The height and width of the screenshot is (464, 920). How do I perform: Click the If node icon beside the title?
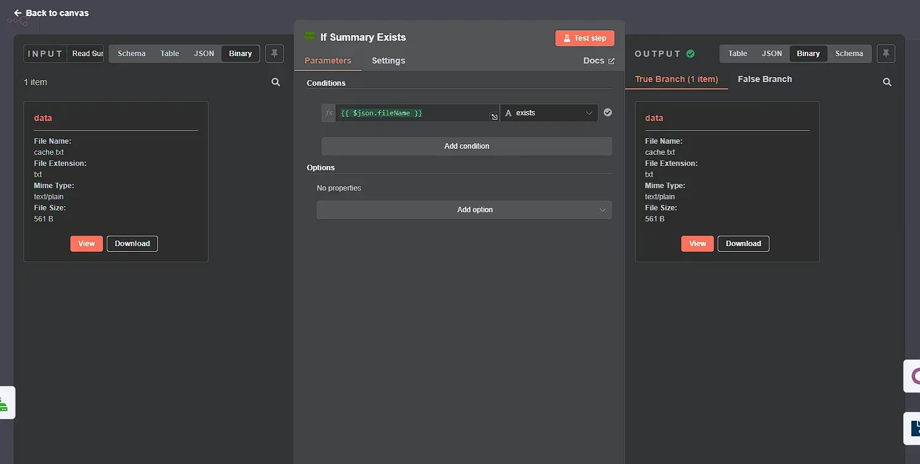[x=309, y=37]
